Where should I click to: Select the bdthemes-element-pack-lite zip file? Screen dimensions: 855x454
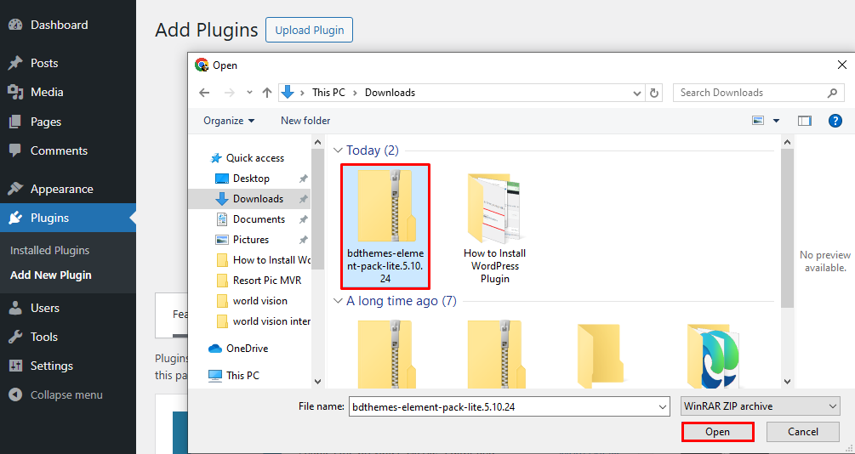pos(385,226)
